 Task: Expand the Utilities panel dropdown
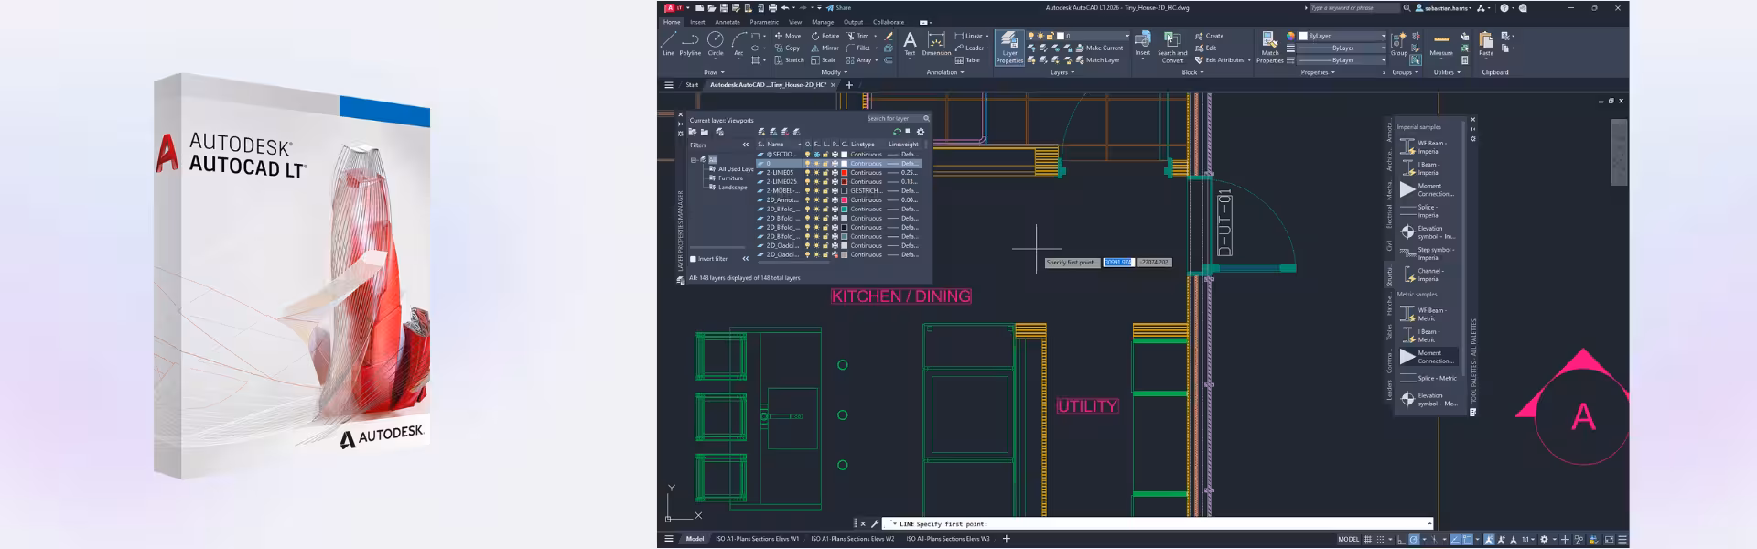(x=1447, y=72)
